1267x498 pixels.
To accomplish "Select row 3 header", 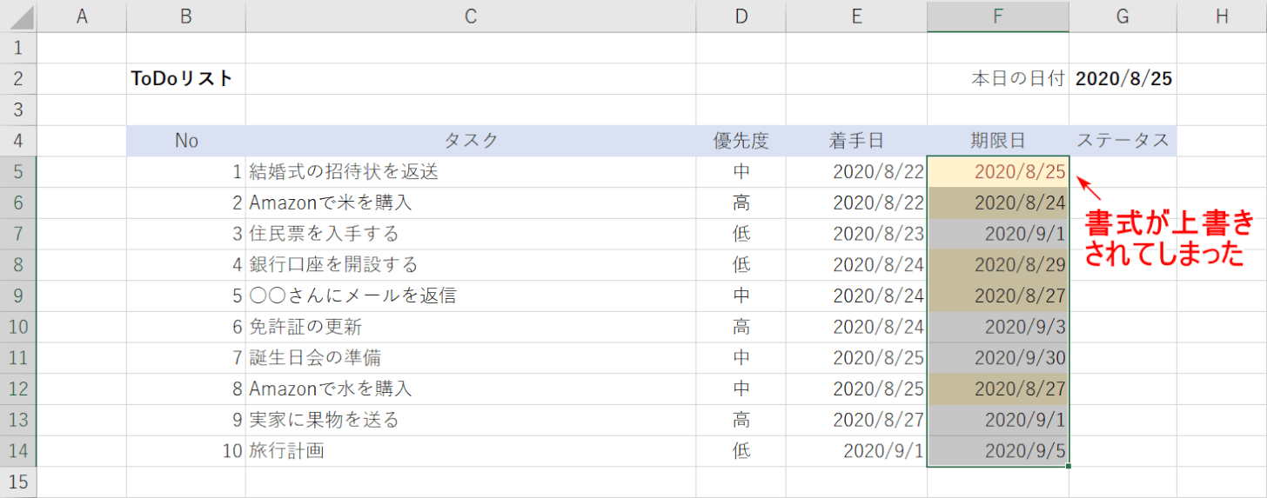I will pos(18,110).
